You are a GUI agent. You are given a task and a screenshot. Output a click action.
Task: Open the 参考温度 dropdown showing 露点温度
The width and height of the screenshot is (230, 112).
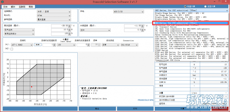point(54,19)
